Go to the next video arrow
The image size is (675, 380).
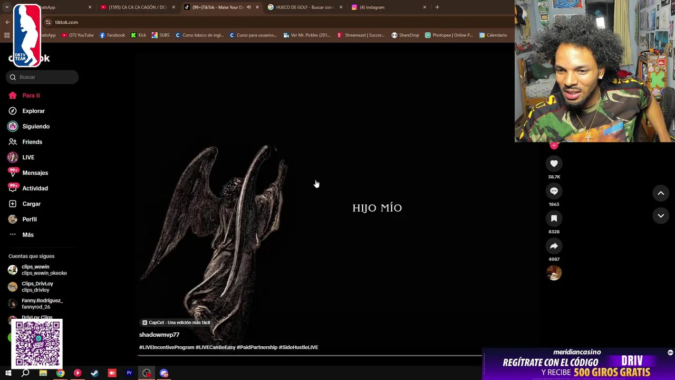pos(661,215)
